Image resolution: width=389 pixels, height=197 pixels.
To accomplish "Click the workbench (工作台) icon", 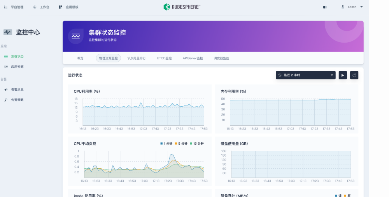I will coord(35,7).
